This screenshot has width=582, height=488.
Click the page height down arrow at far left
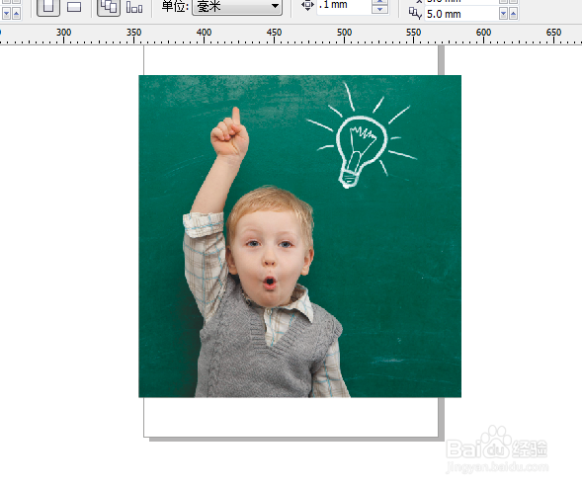6,14
